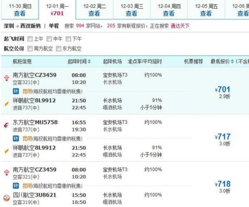249x207 pixels.
Task: Click the 2.9折 discount label
Action: [x=225, y=97]
